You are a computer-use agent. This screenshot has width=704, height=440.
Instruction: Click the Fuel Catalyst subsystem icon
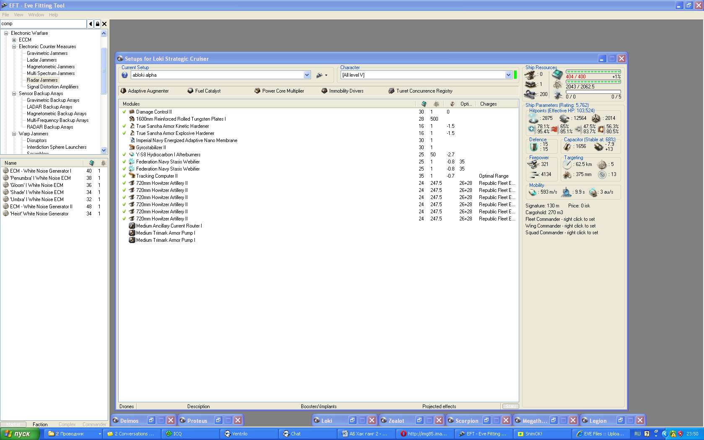(x=190, y=91)
